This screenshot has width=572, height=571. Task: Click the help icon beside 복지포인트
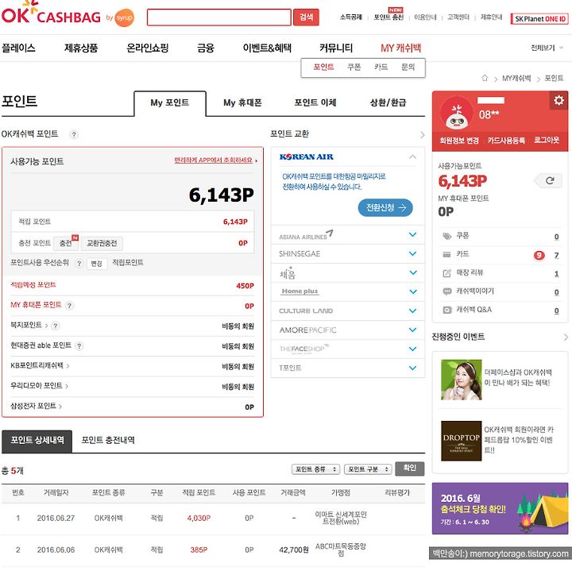click(x=55, y=326)
